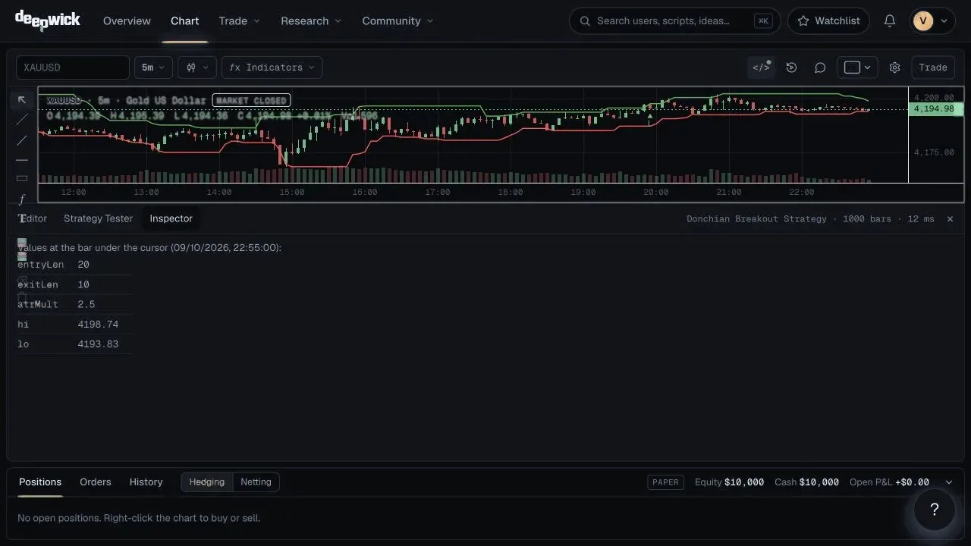Select the Inspector tab

(x=171, y=218)
